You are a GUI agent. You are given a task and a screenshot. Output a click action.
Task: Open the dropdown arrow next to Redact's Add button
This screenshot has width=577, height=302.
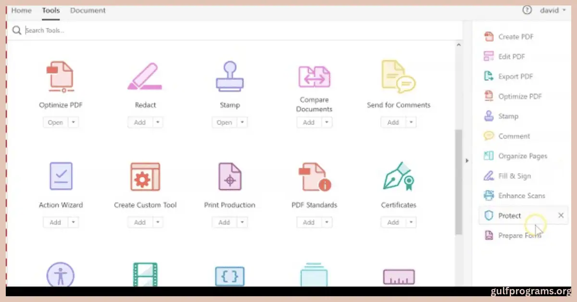157,122
